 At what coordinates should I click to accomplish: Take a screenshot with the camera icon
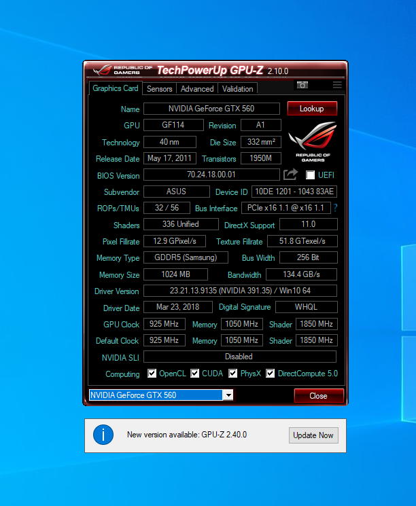click(x=302, y=85)
